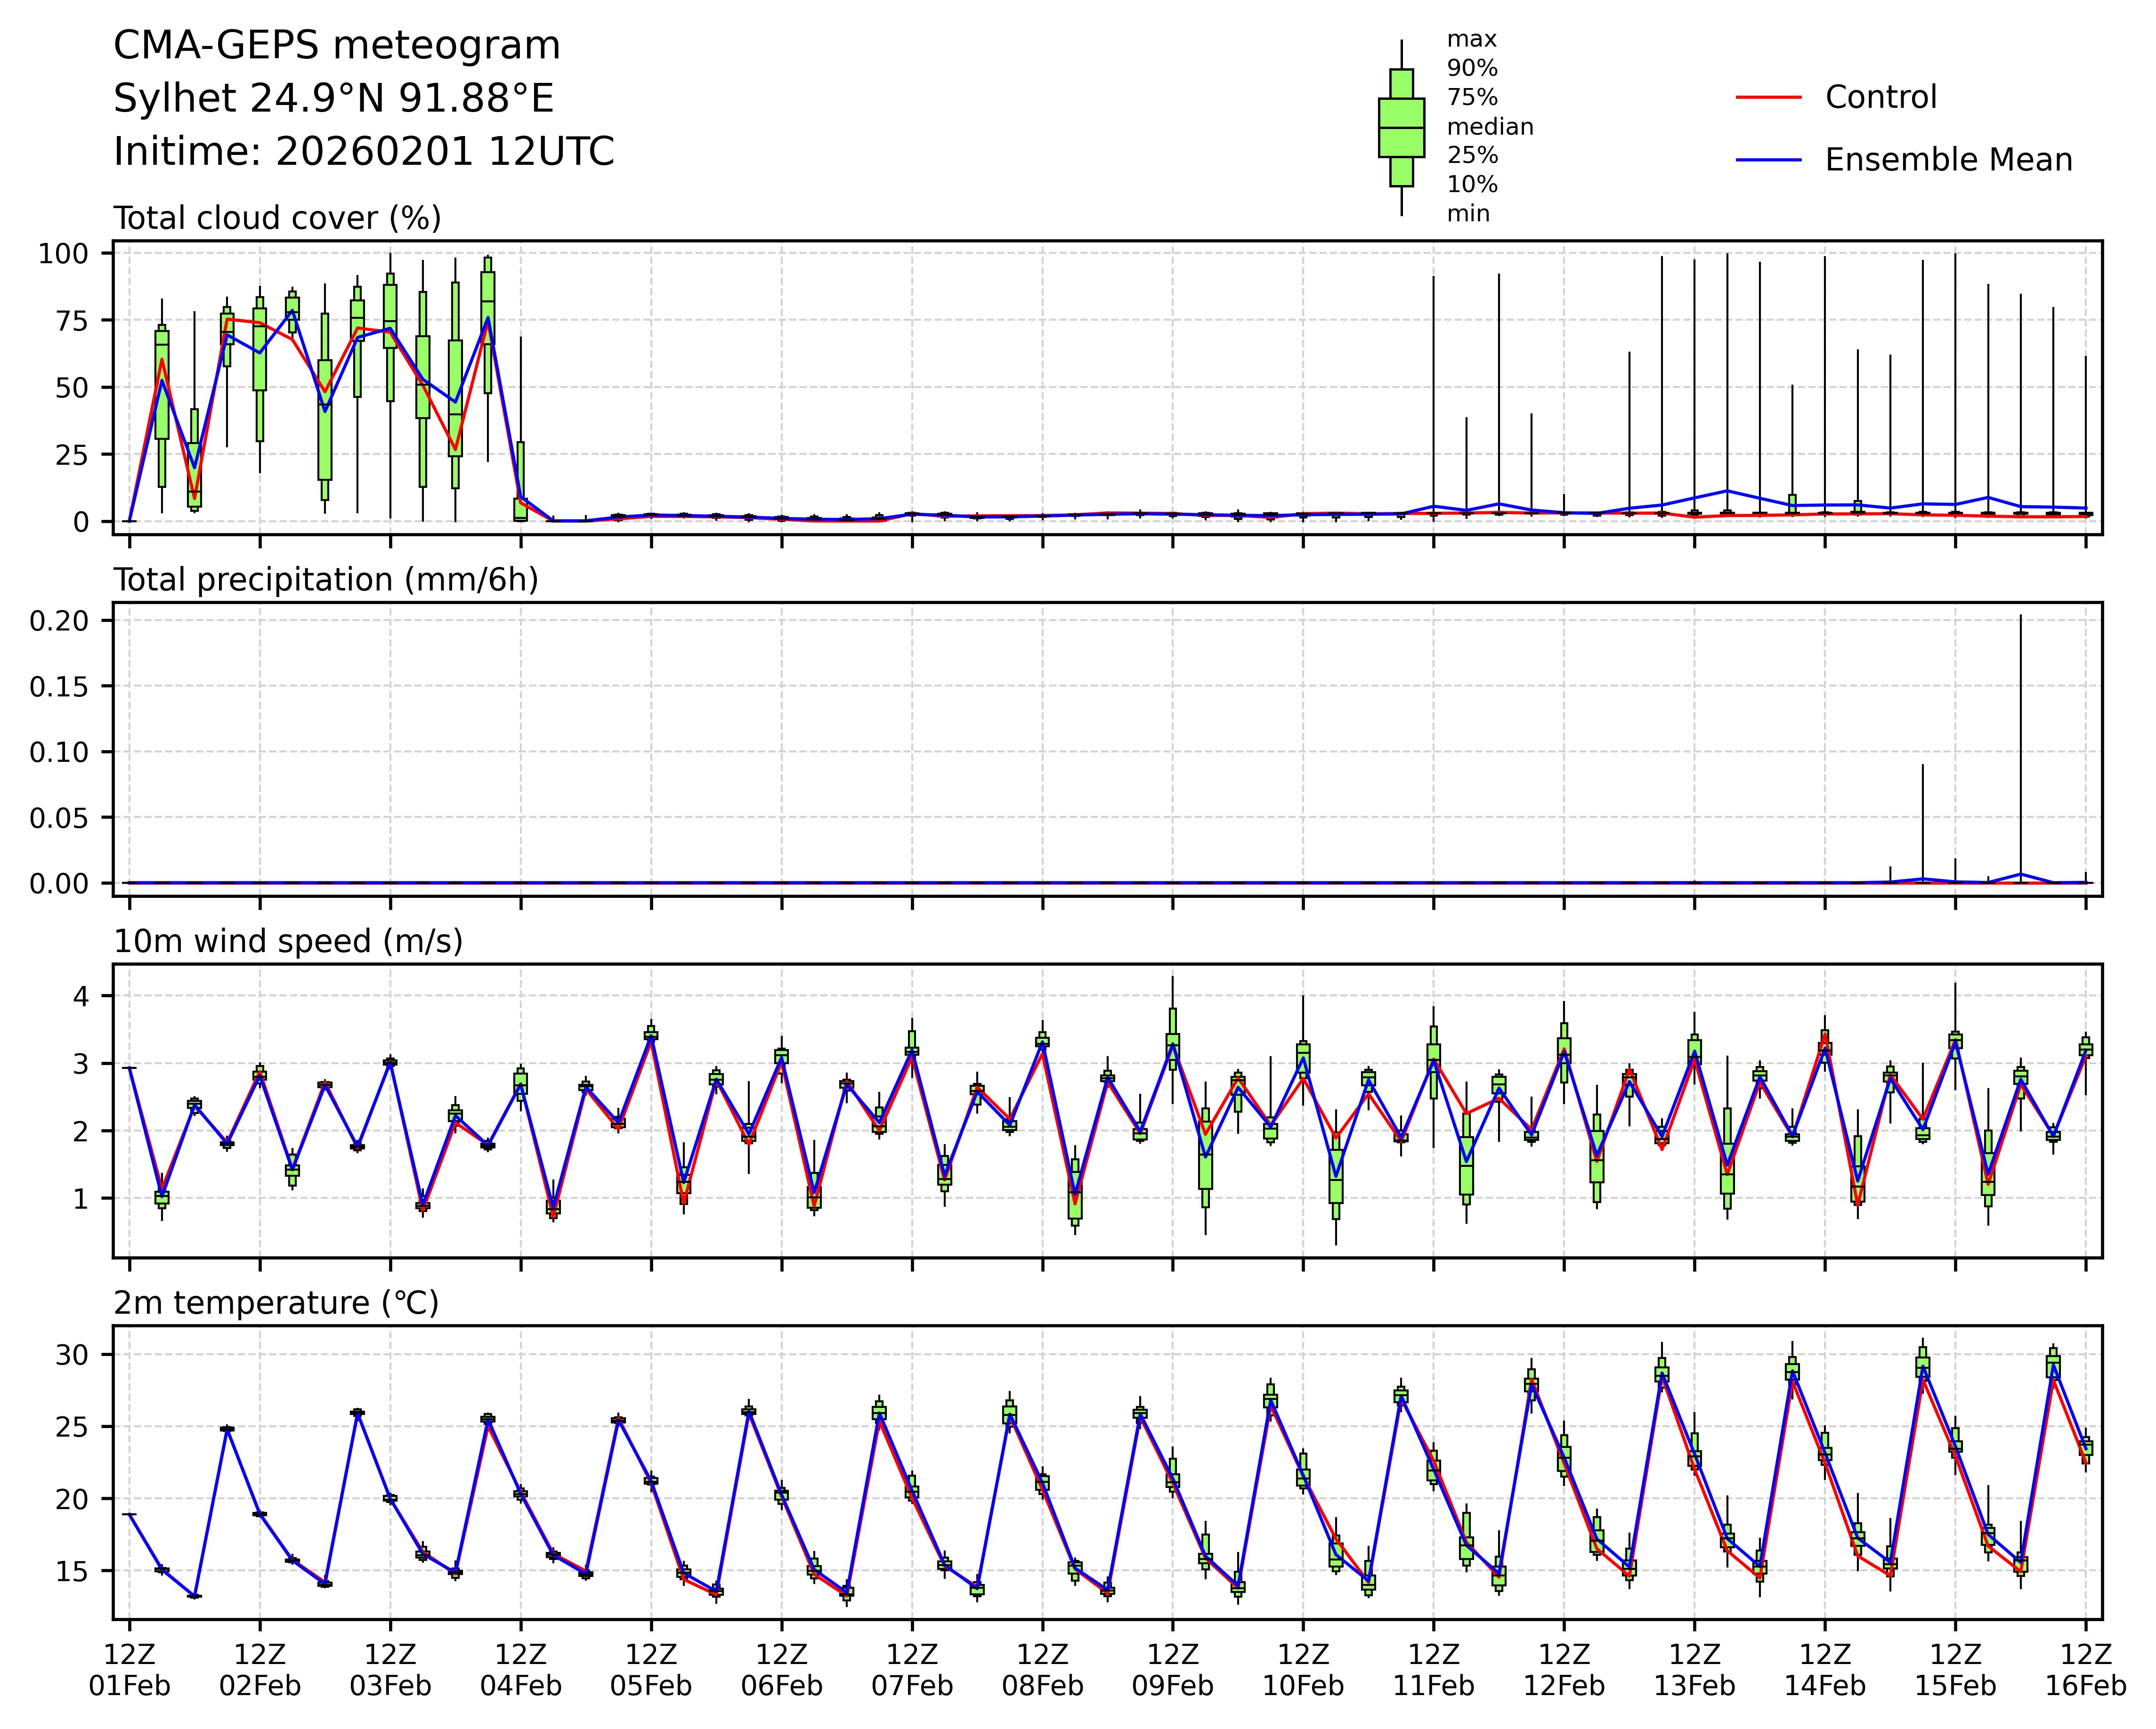The height and width of the screenshot is (1729, 2156).
Task: Click the 2m temperature (℃) panel title
Action: (x=276, y=1303)
